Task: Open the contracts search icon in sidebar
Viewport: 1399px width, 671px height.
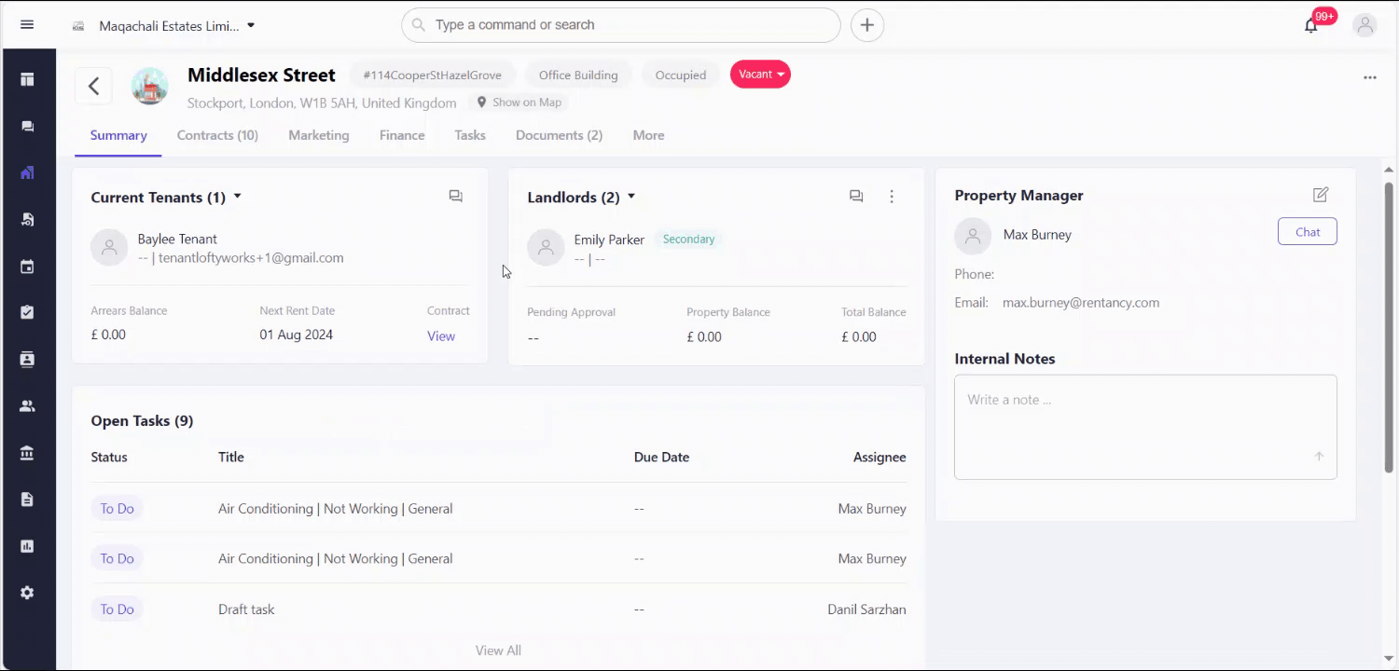Action: click(27, 220)
